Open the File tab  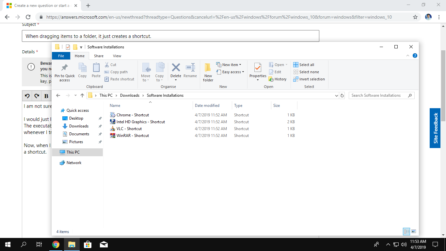click(x=61, y=56)
